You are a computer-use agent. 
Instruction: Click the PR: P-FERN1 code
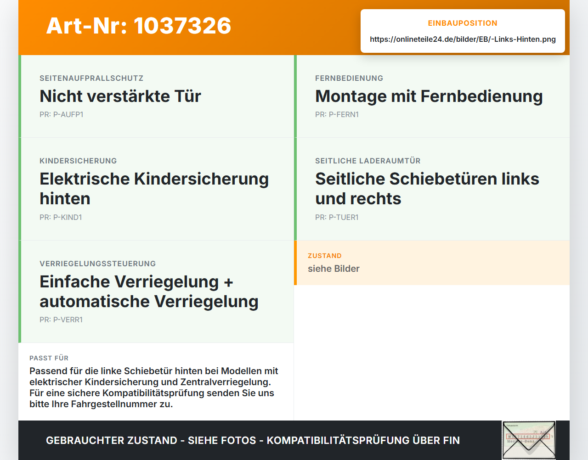tap(337, 115)
